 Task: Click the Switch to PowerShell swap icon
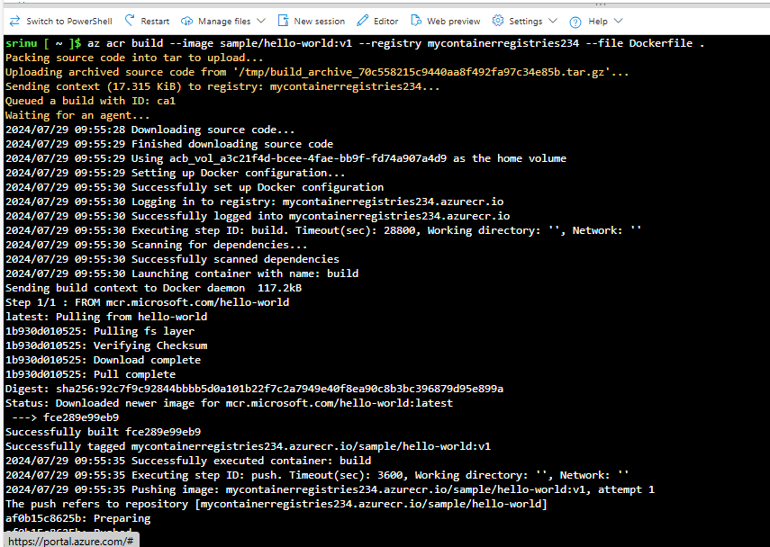[14, 21]
